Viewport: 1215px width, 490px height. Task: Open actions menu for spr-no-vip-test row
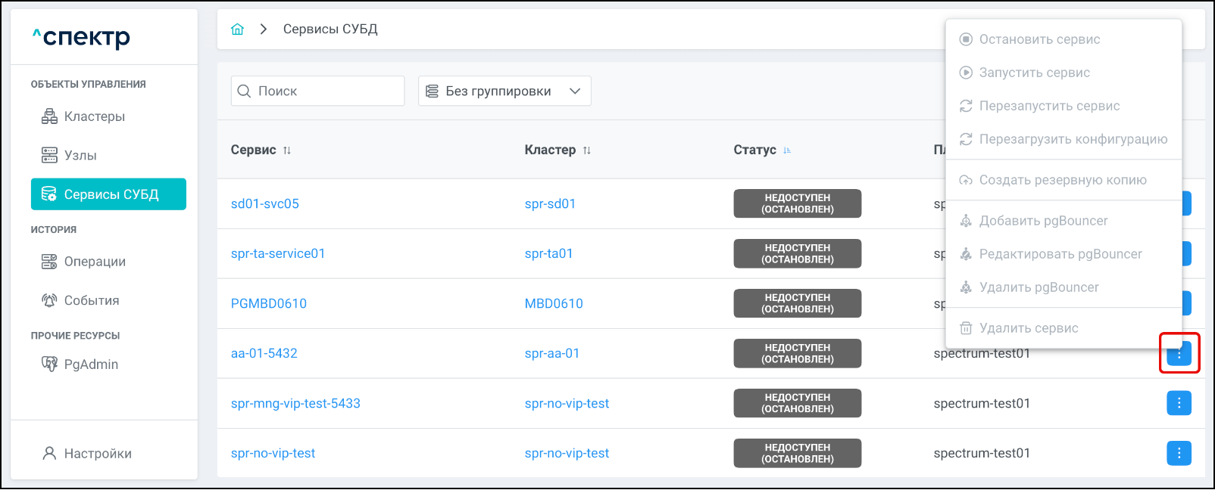(x=1179, y=454)
